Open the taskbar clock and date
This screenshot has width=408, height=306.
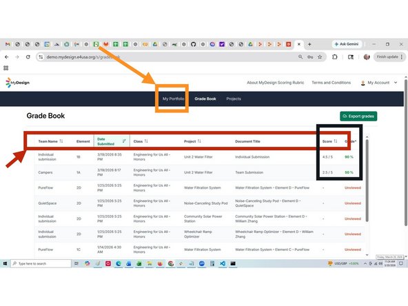click(x=390, y=263)
